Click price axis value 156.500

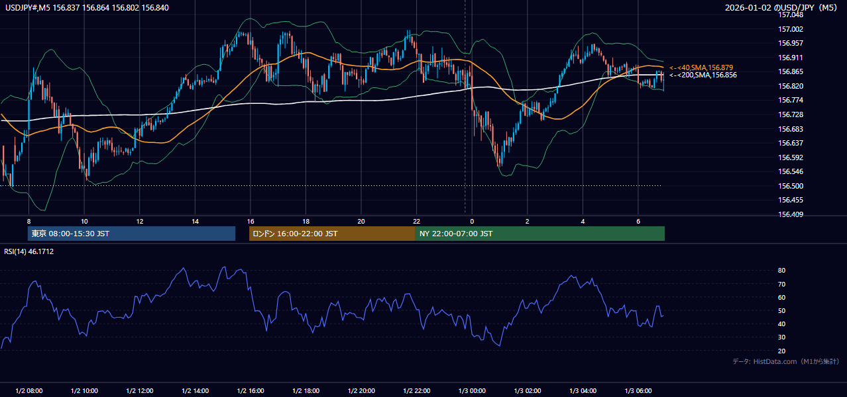[791, 186]
